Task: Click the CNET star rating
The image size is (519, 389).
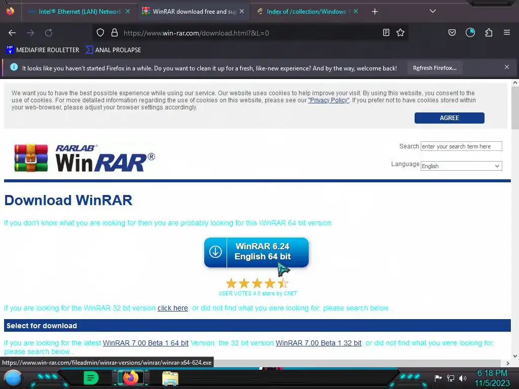Action: point(257,283)
